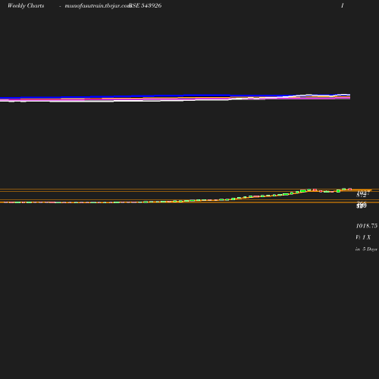Click the "in 5 Days" label
Screen dimensions: 379x379
366,249
